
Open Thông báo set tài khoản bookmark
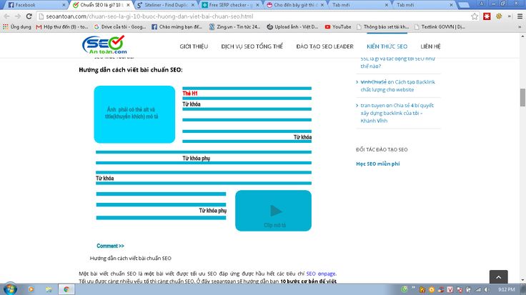383,27
